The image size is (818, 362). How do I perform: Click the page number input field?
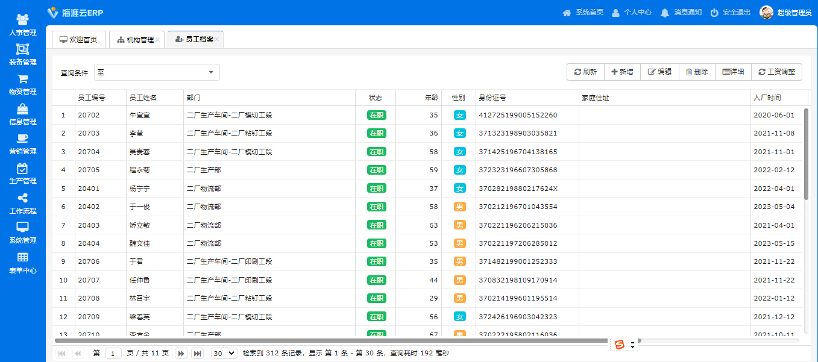tap(113, 354)
